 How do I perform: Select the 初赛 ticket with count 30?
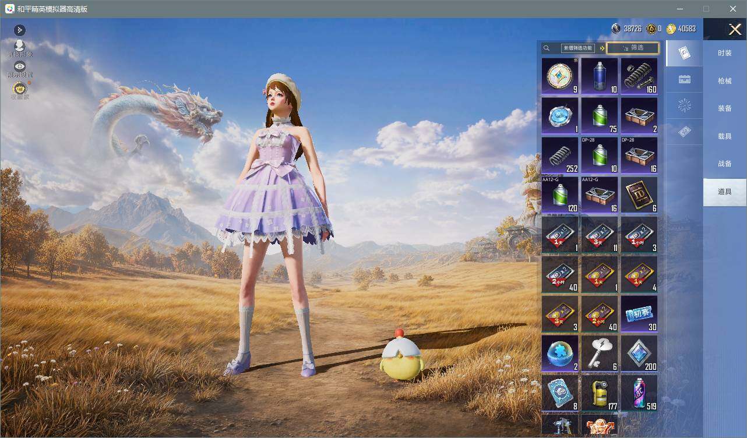tap(639, 314)
